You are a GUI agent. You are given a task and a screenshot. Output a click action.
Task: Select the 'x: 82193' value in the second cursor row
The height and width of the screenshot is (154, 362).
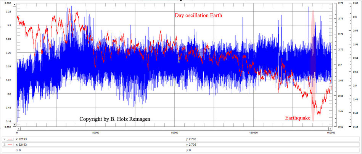(x=22, y=145)
